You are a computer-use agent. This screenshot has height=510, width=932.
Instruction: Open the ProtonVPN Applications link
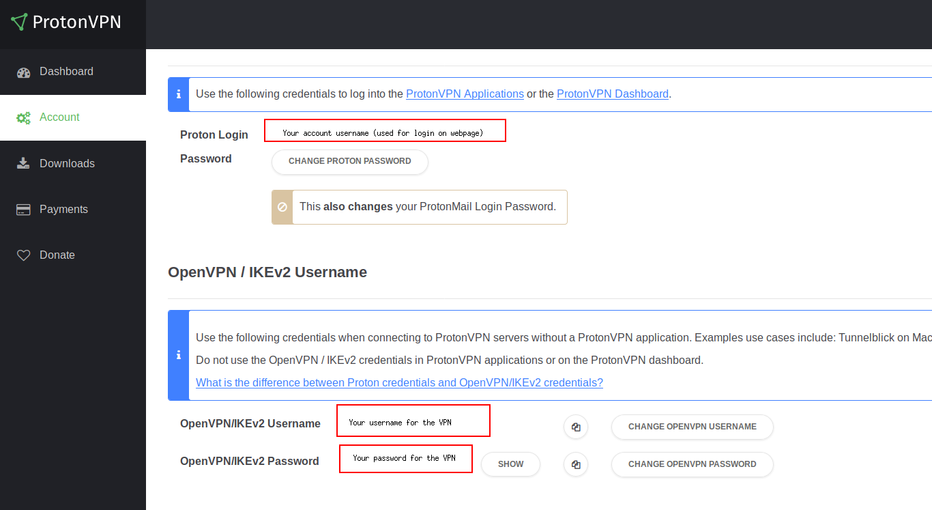[x=465, y=94]
